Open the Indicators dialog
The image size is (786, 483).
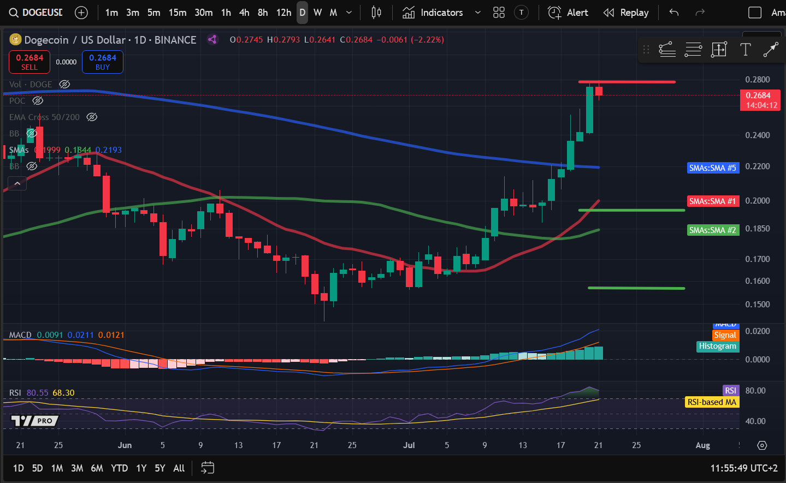pyautogui.click(x=433, y=13)
